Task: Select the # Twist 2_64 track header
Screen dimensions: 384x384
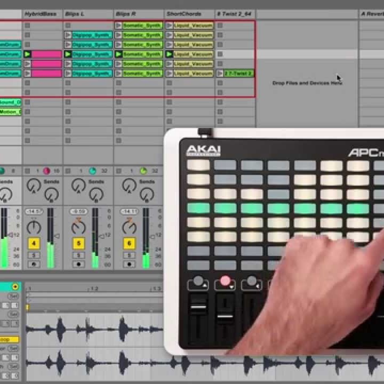Action: coord(236,14)
